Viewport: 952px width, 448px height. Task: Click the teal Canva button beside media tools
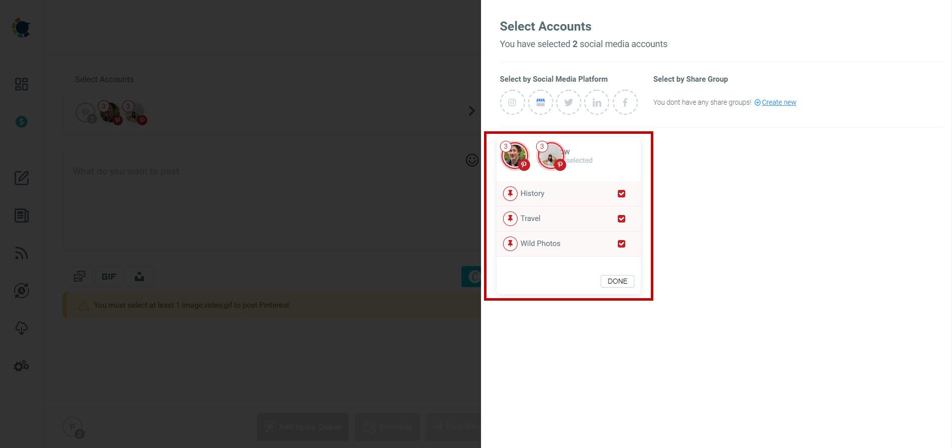click(471, 277)
